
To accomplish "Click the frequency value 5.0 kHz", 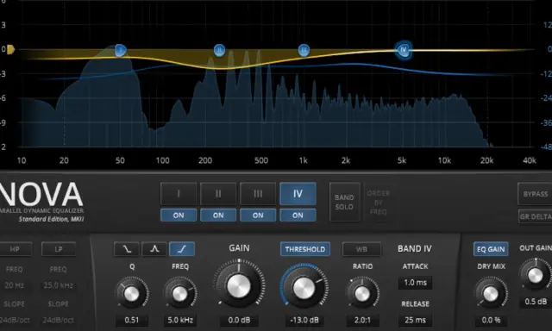I will tap(180, 320).
